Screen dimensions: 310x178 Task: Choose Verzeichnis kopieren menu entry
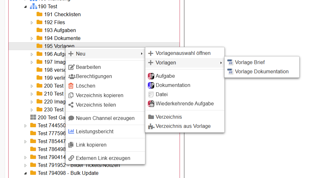99,95
